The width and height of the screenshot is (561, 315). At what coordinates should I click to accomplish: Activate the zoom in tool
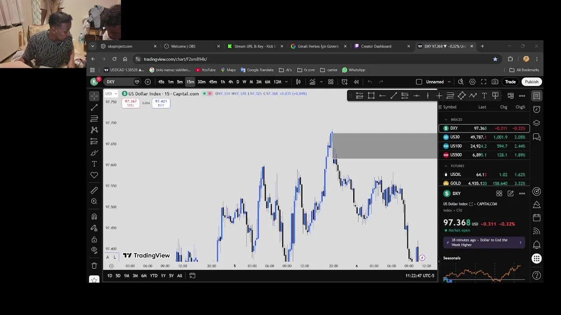[94, 201]
